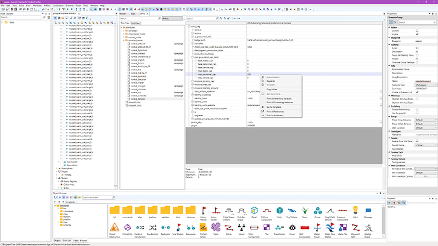The image size is (438, 246).
Task: Toggle Stylized Minimap Enabled checkbox
Action: tap(417, 99)
